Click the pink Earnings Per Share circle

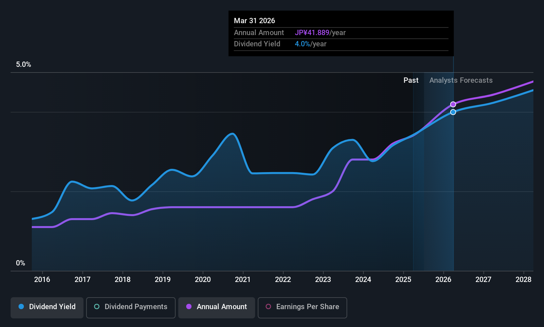268,306
